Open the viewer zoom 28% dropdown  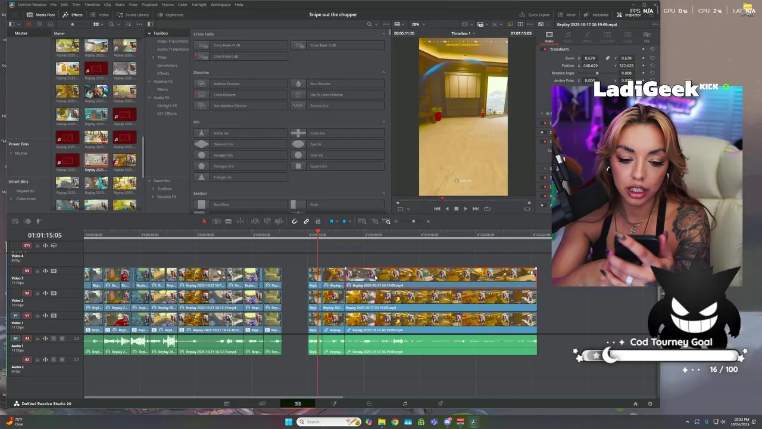(x=418, y=24)
